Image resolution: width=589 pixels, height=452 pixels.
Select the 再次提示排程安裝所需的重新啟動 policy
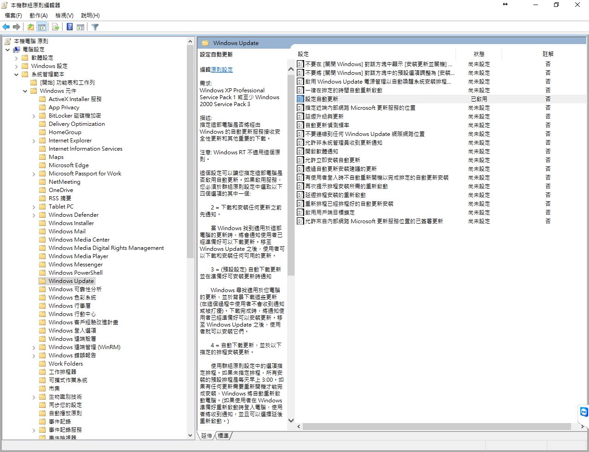click(x=346, y=186)
